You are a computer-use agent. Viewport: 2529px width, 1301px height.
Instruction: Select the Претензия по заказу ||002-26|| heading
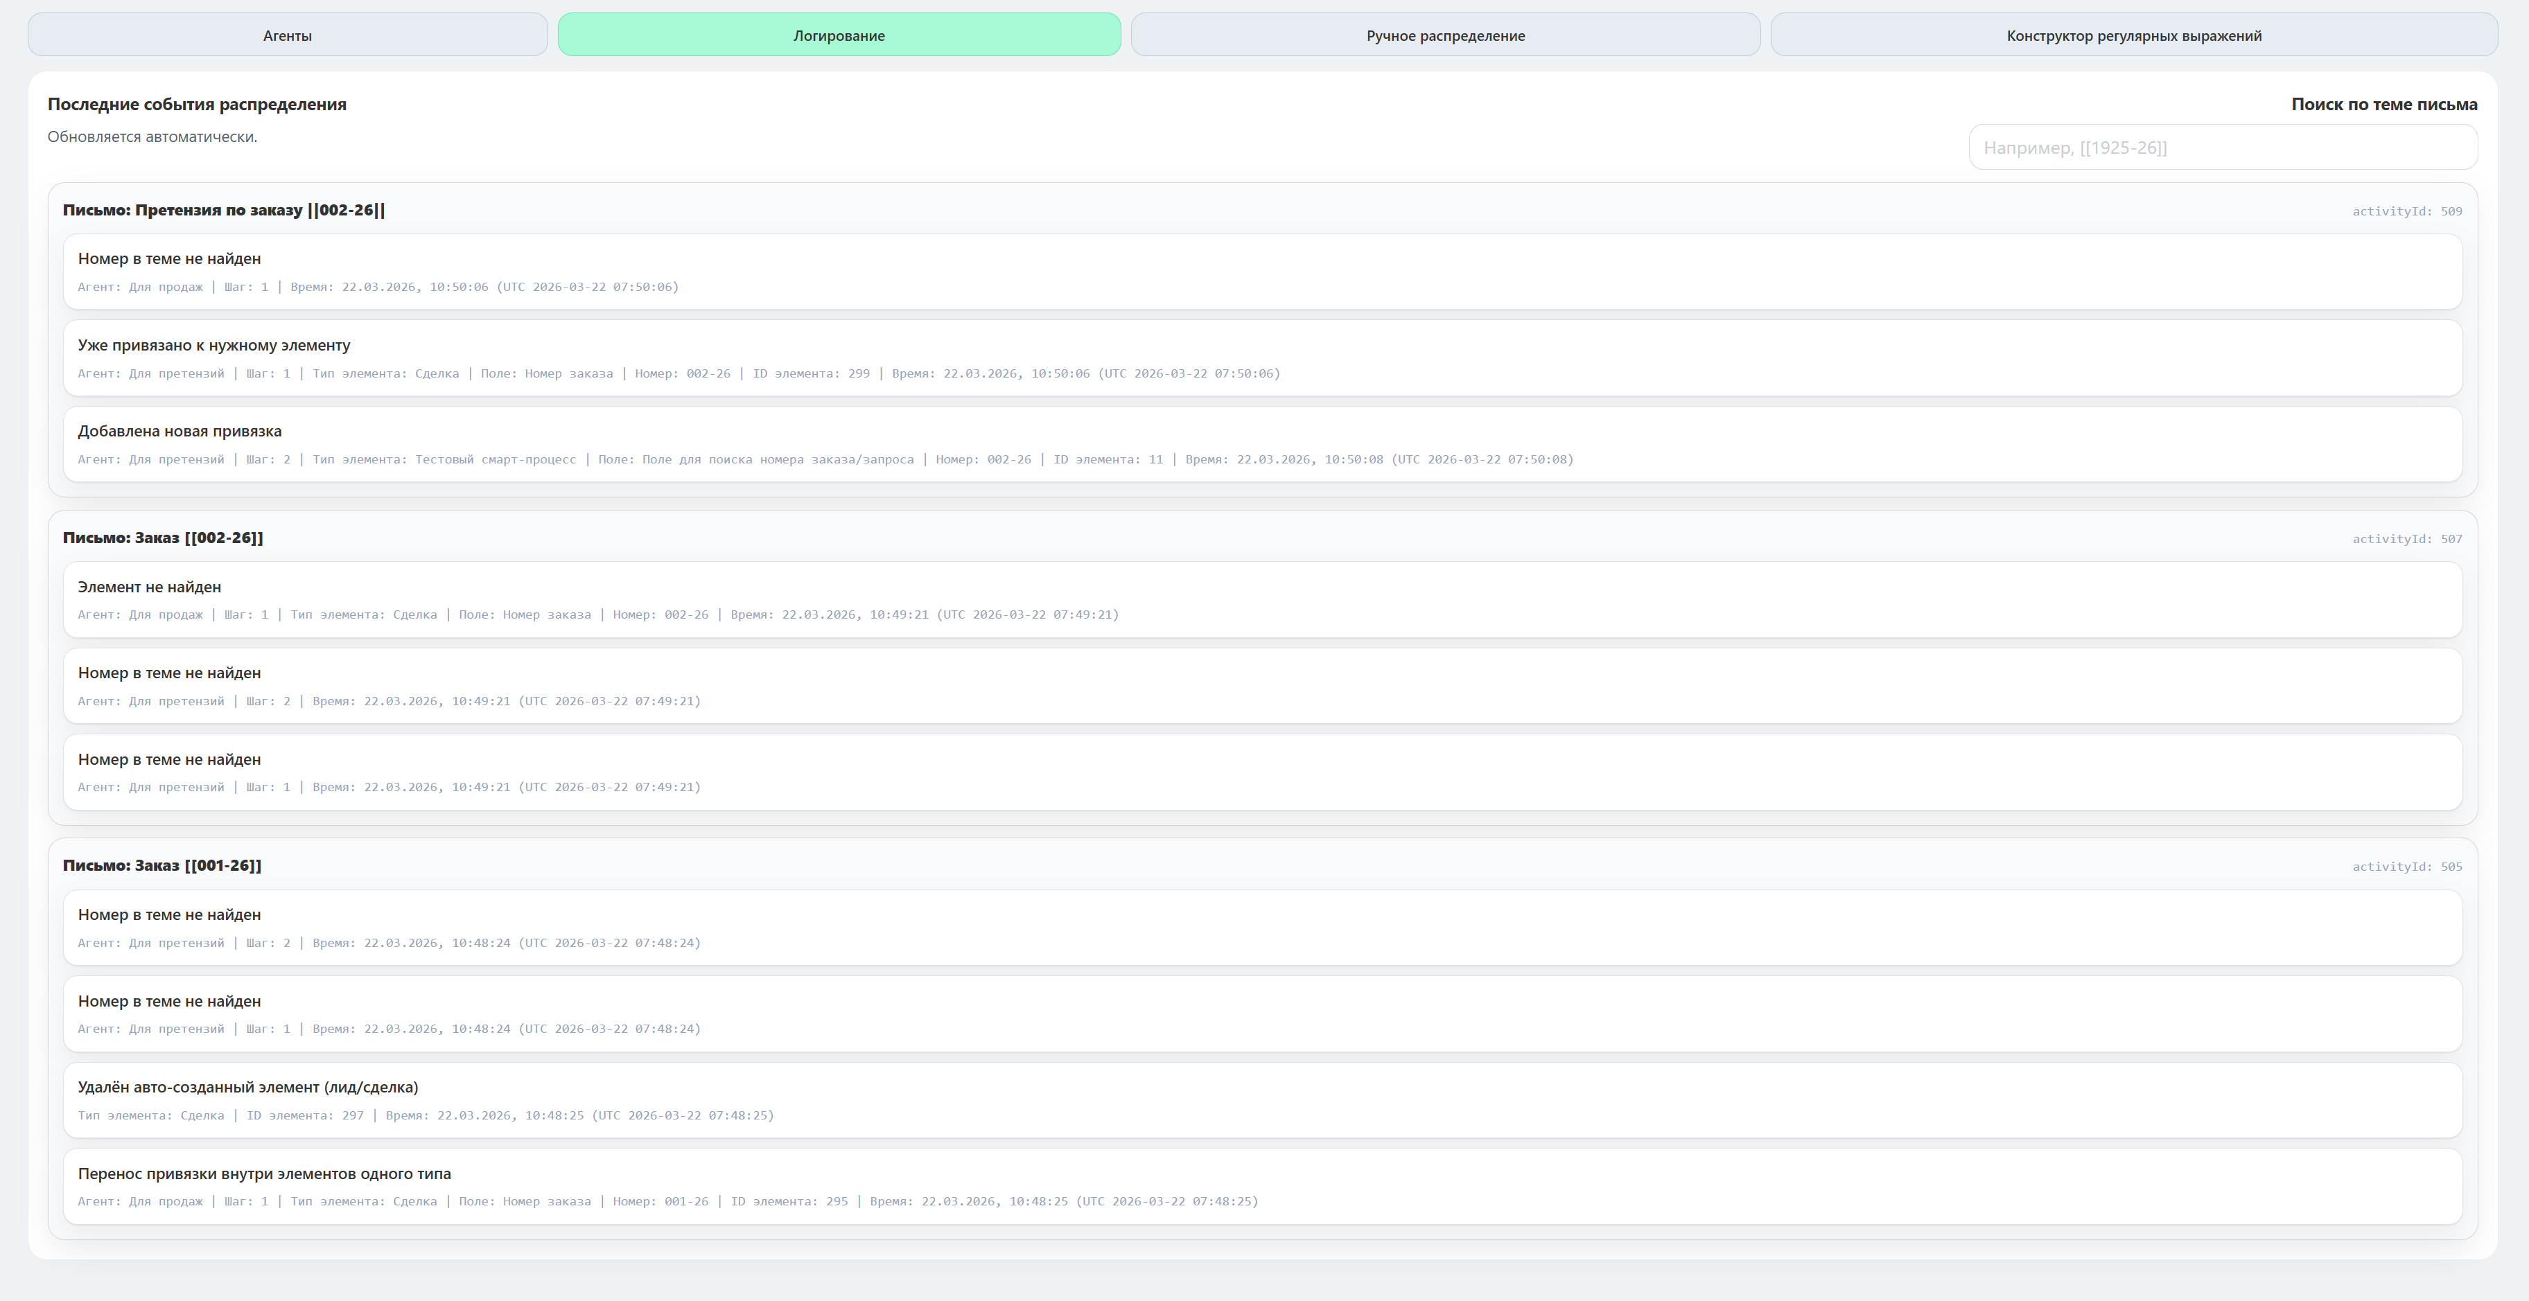tap(224, 210)
